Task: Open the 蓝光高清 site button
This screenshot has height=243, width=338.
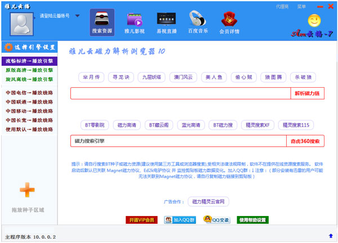Action: (x=191, y=125)
